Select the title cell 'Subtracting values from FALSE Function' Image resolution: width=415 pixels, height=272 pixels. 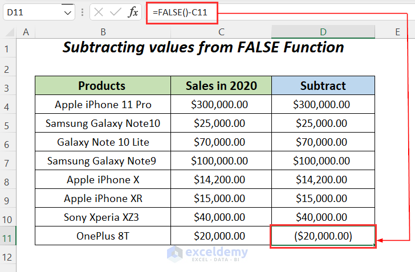point(204,48)
